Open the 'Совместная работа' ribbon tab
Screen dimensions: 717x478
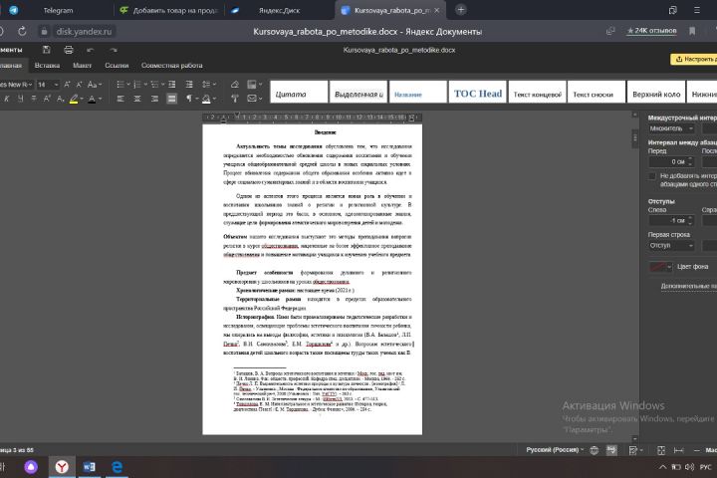coord(172,66)
